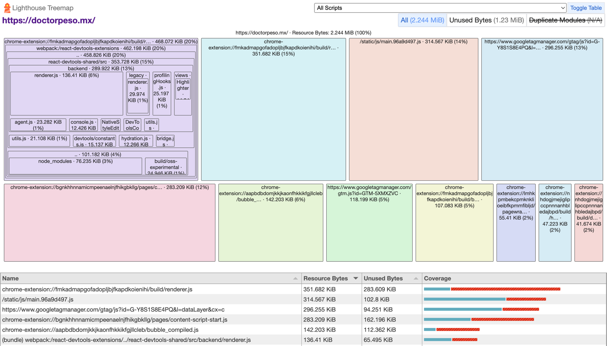Screen dimensions: 607x346
Task: Select the Unused Bytes (1.23 MiB) view mode
Action: (x=486, y=20)
